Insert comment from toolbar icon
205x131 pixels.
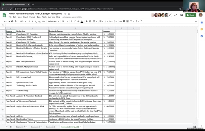coord(124,21)
